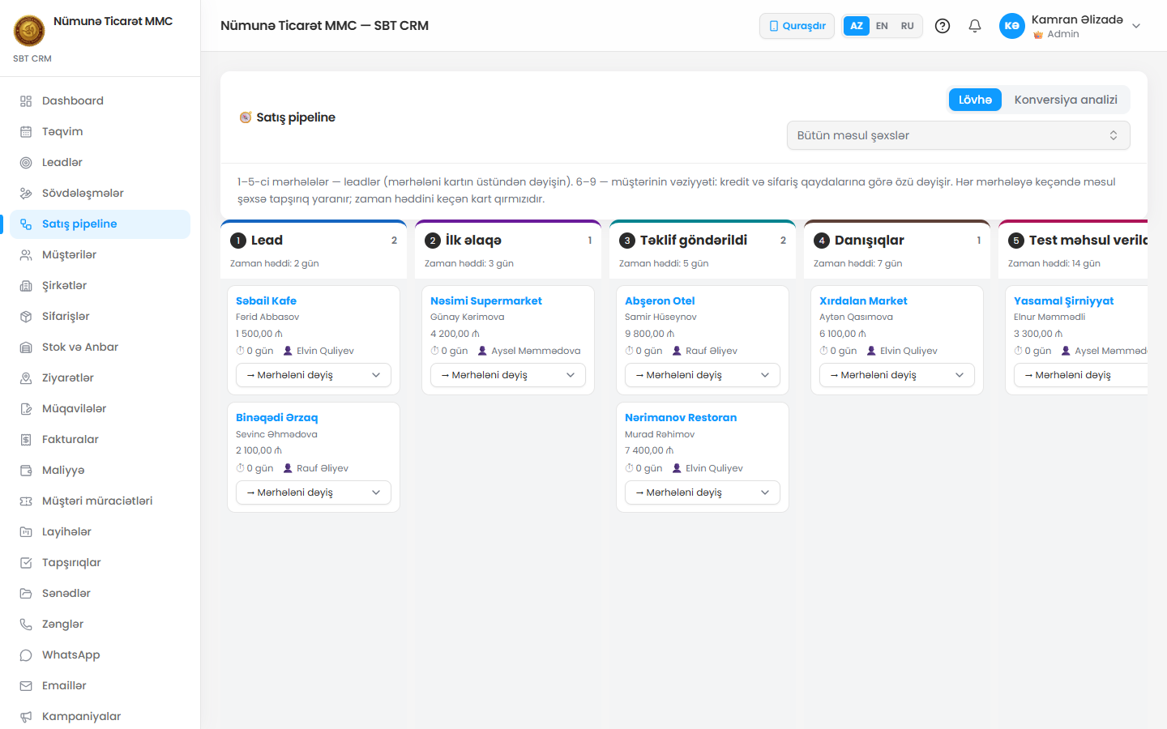Switch language to RU
This screenshot has width=1167, height=729.
(907, 26)
